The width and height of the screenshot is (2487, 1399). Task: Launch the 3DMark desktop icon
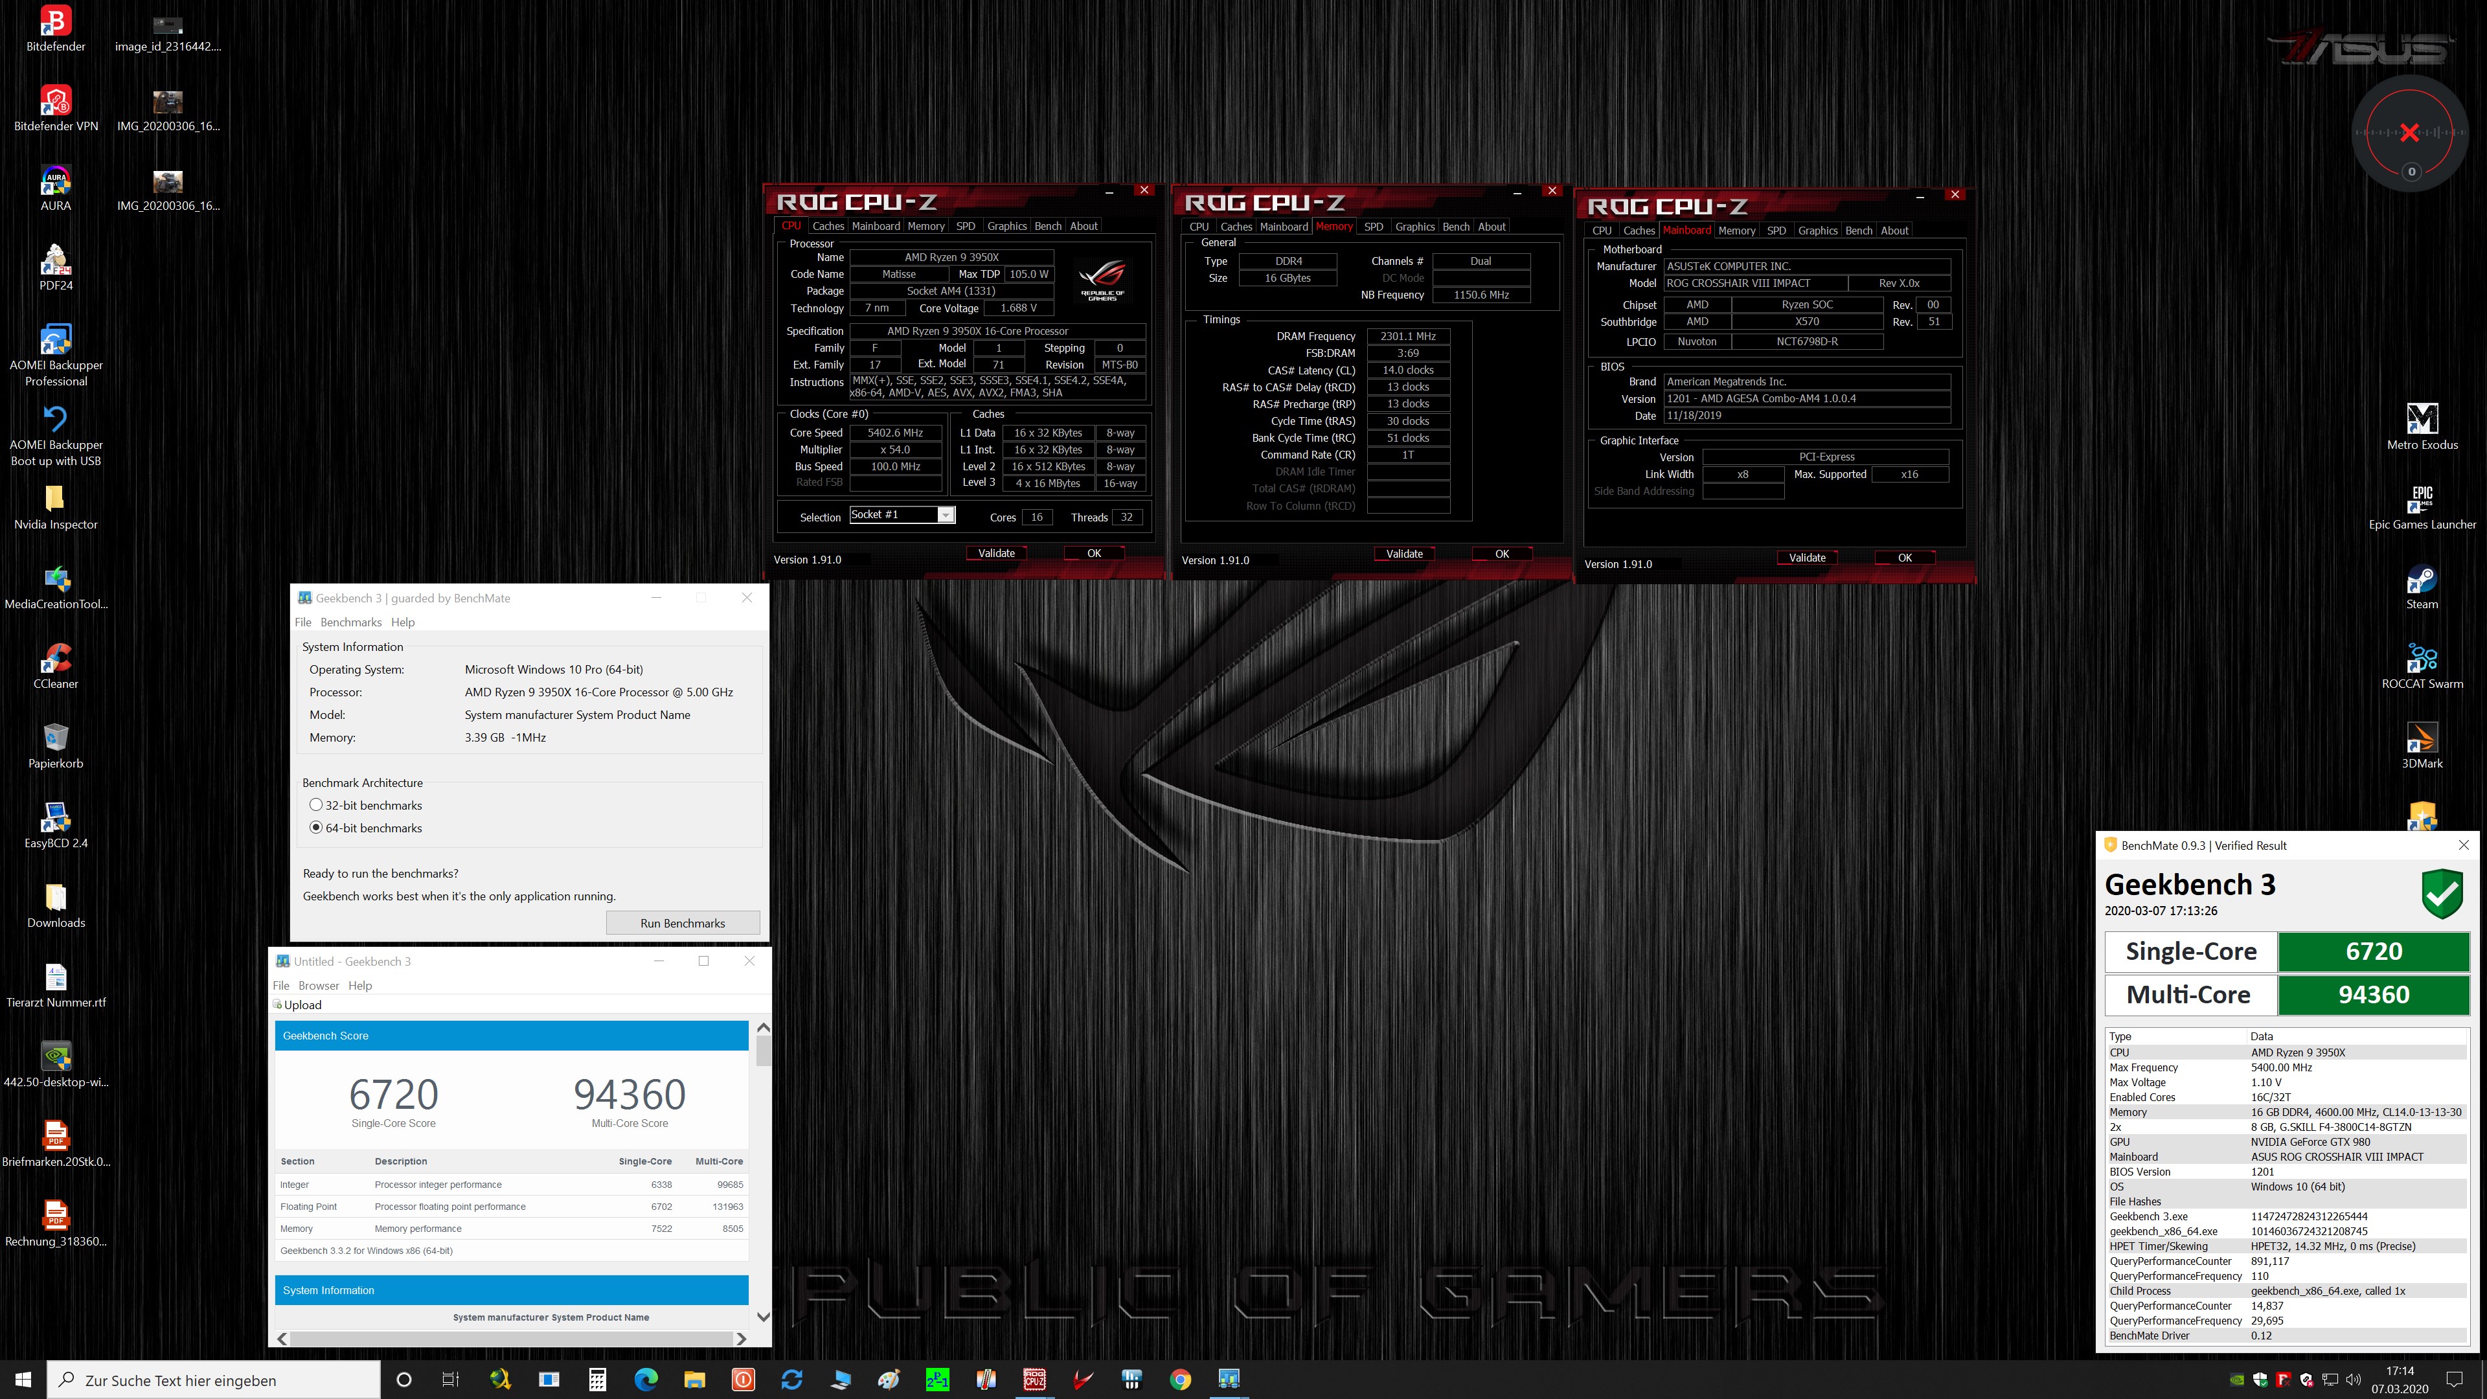pos(2422,738)
